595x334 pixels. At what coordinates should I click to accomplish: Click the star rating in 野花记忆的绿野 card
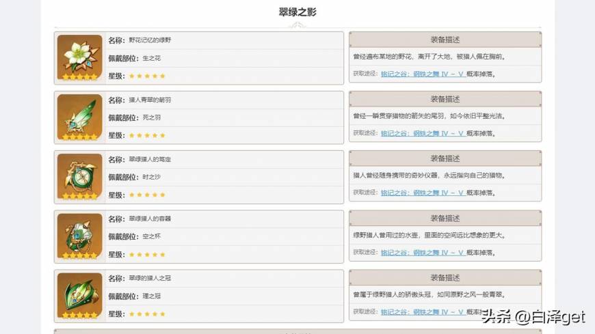(147, 76)
